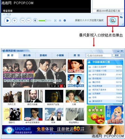
Task: Click the 搜索 button beside the search box
Action: click(x=117, y=55)
